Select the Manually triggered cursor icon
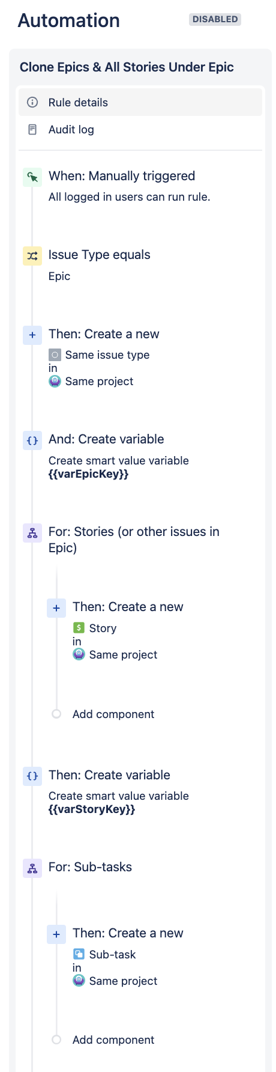276x1072 pixels. point(32,177)
